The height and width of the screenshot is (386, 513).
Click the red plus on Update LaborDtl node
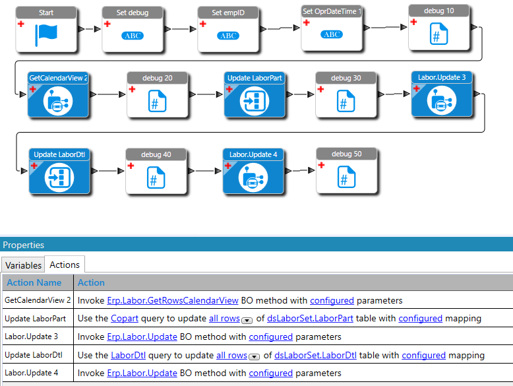(34, 166)
